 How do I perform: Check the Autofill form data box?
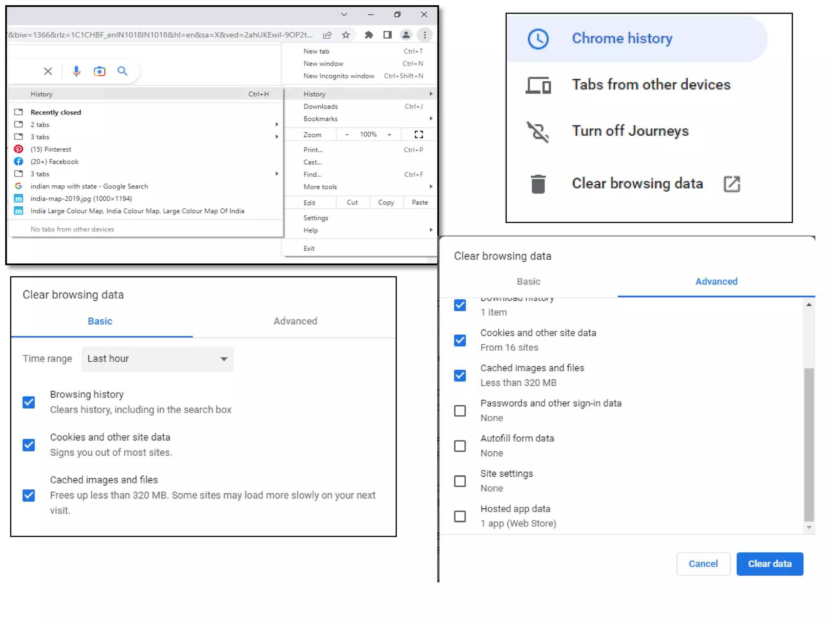(x=460, y=446)
